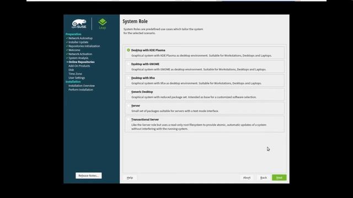Open Release Notes
Viewport: 353px width, 198px height.
pos(88,175)
